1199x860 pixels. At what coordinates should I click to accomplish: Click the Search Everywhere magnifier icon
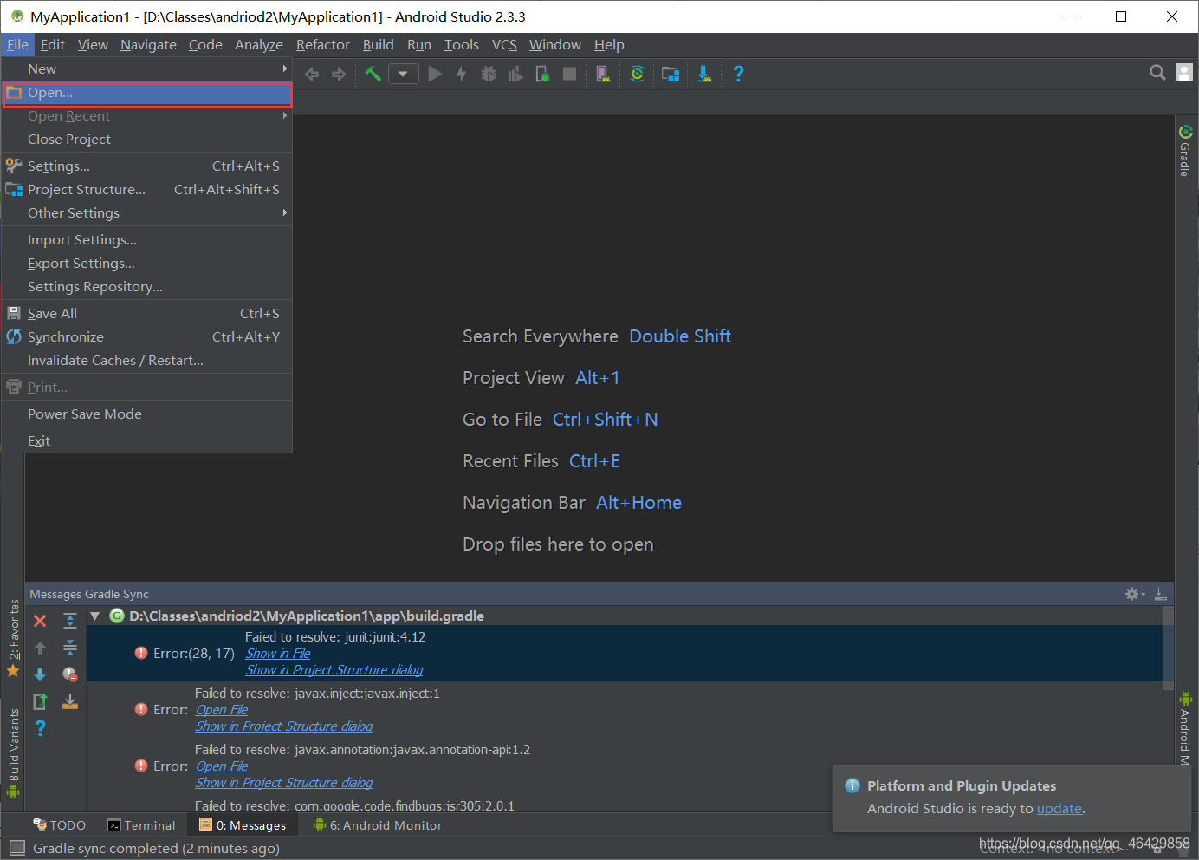point(1157,73)
